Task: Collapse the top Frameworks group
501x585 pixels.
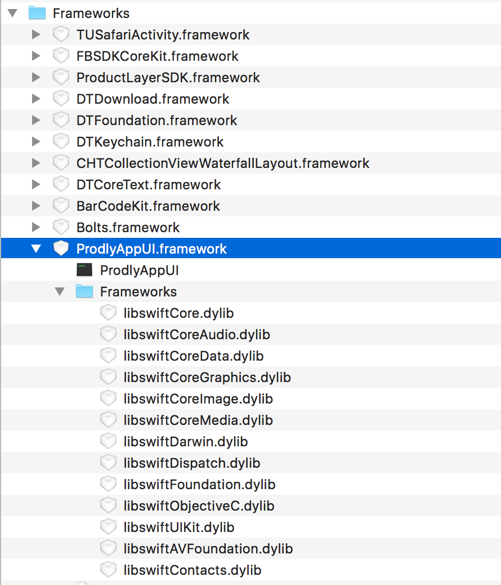Action: pyautogui.click(x=12, y=13)
